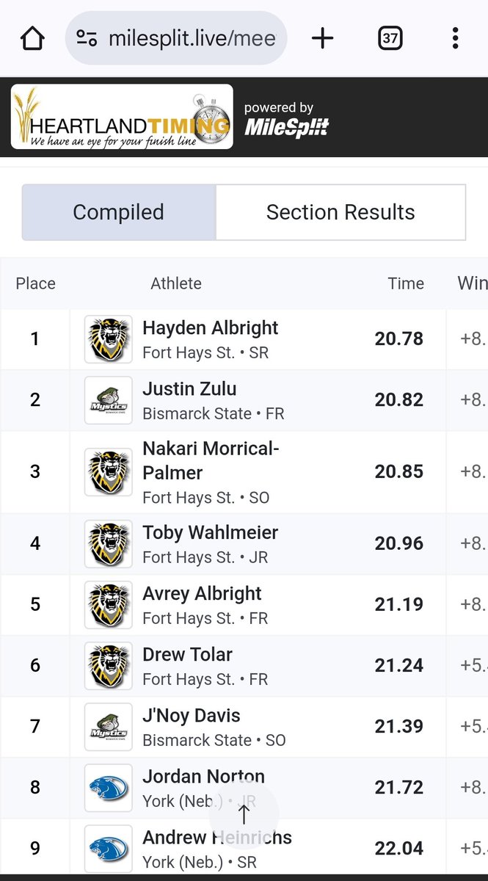Tap the scroll-to-top arrow button
The width and height of the screenshot is (488, 881).
[x=244, y=813]
